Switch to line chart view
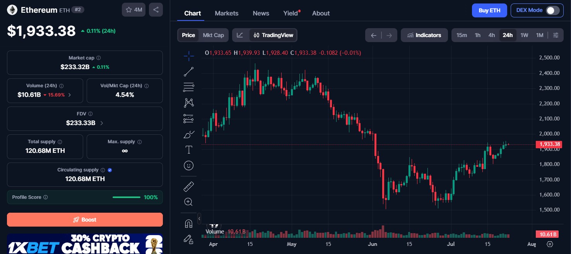This screenshot has height=254, width=571. [240, 35]
